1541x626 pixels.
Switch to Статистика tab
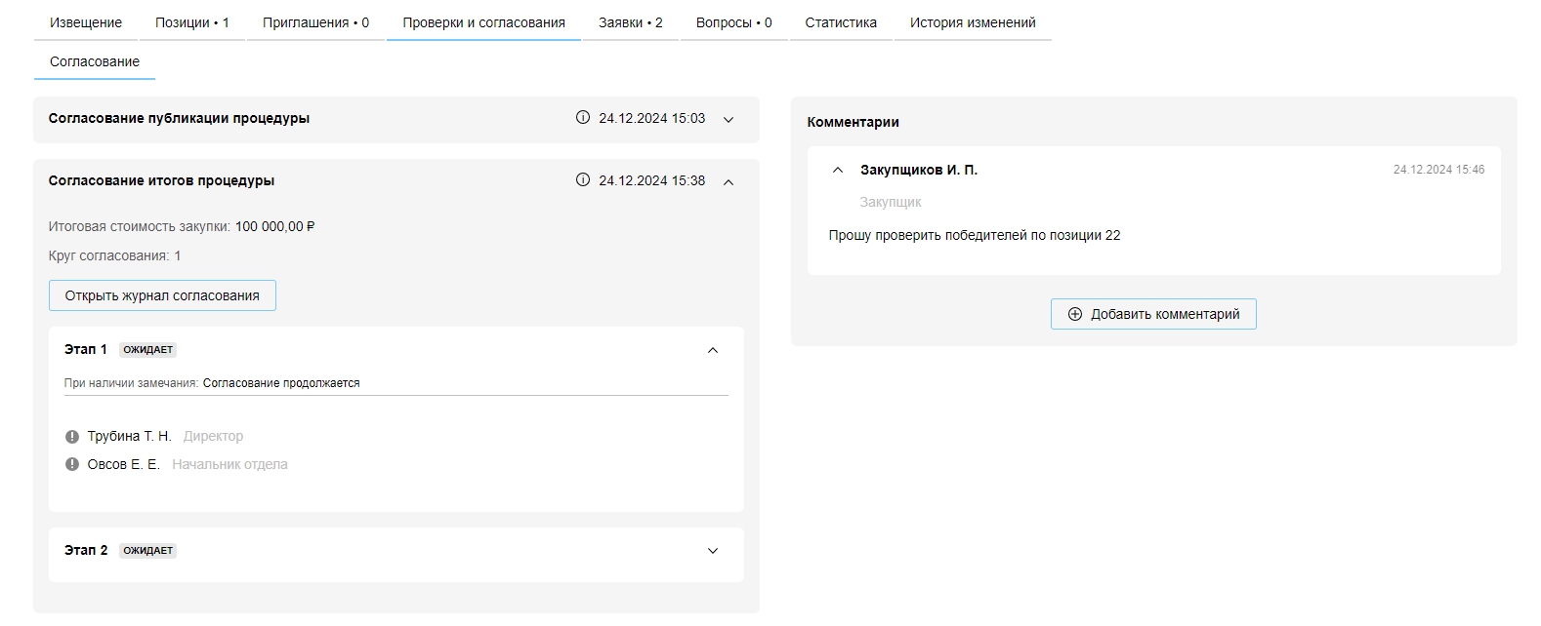click(x=841, y=22)
